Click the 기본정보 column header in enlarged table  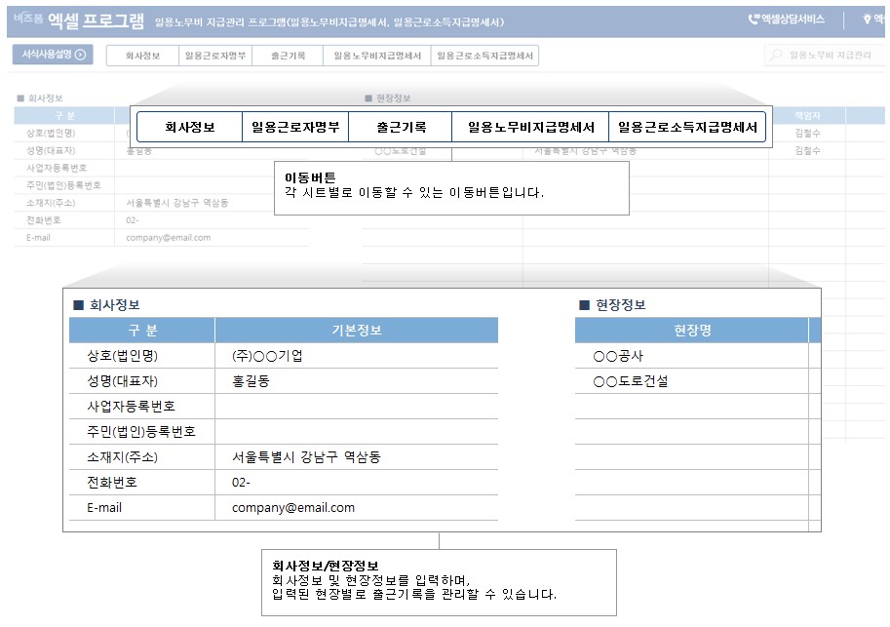pyautogui.click(x=357, y=330)
